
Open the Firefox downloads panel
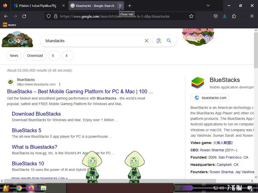(x=224, y=16)
